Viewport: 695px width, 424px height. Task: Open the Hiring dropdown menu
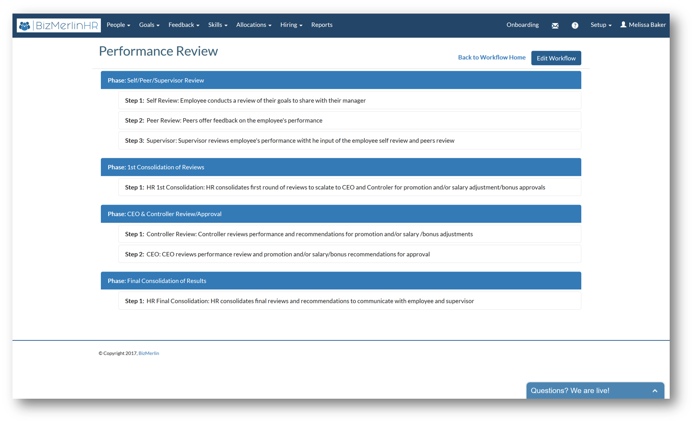point(291,25)
